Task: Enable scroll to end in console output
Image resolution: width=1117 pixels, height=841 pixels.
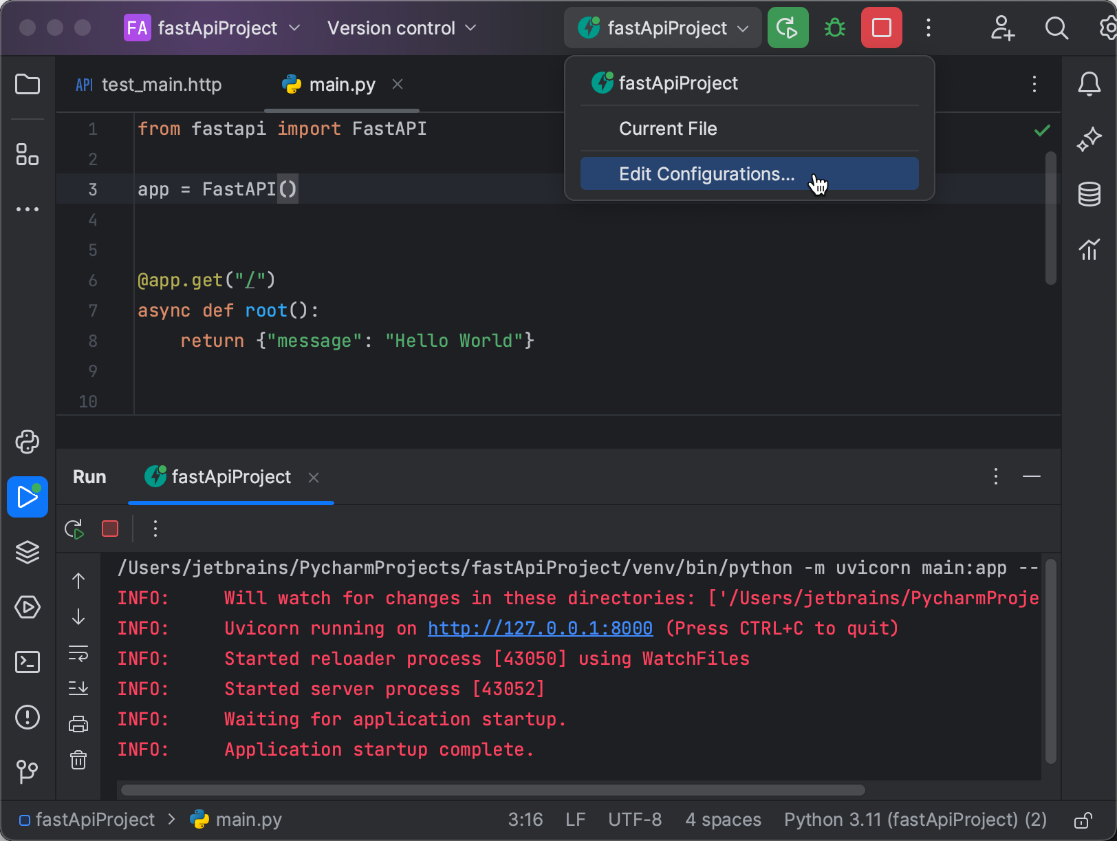Action: coord(79,688)
